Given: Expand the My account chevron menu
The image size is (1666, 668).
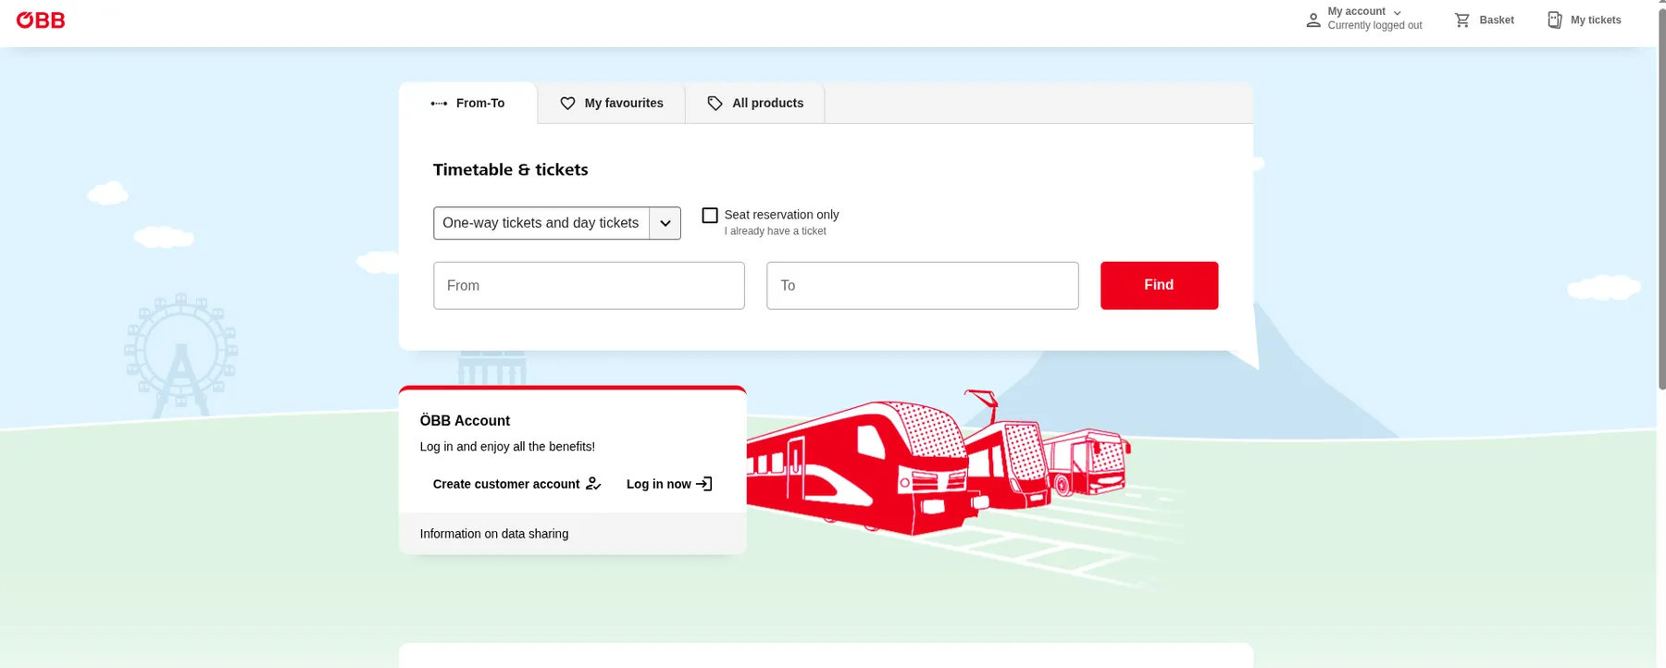Looking at the screenshot, I should (1397, 13).
